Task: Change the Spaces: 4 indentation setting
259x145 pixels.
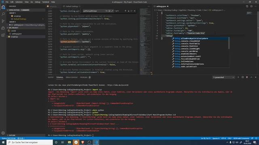Action: pos(216,139)
